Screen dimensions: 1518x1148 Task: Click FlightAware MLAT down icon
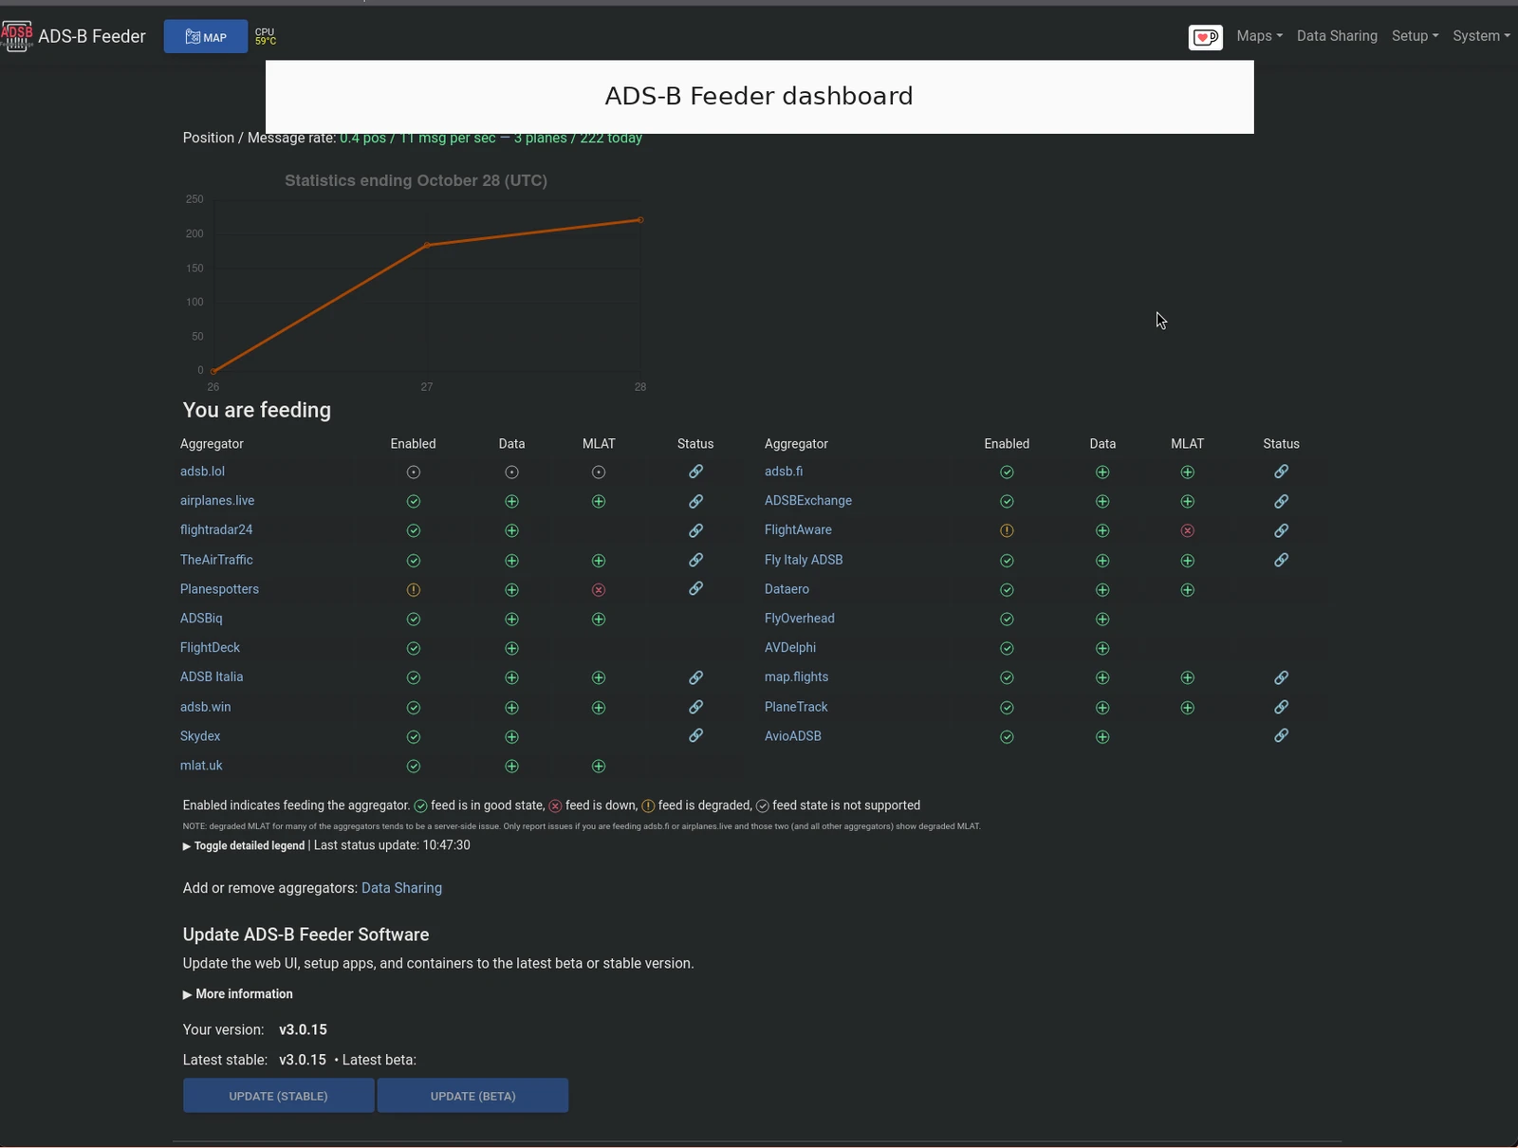[x=1187, y=531]
